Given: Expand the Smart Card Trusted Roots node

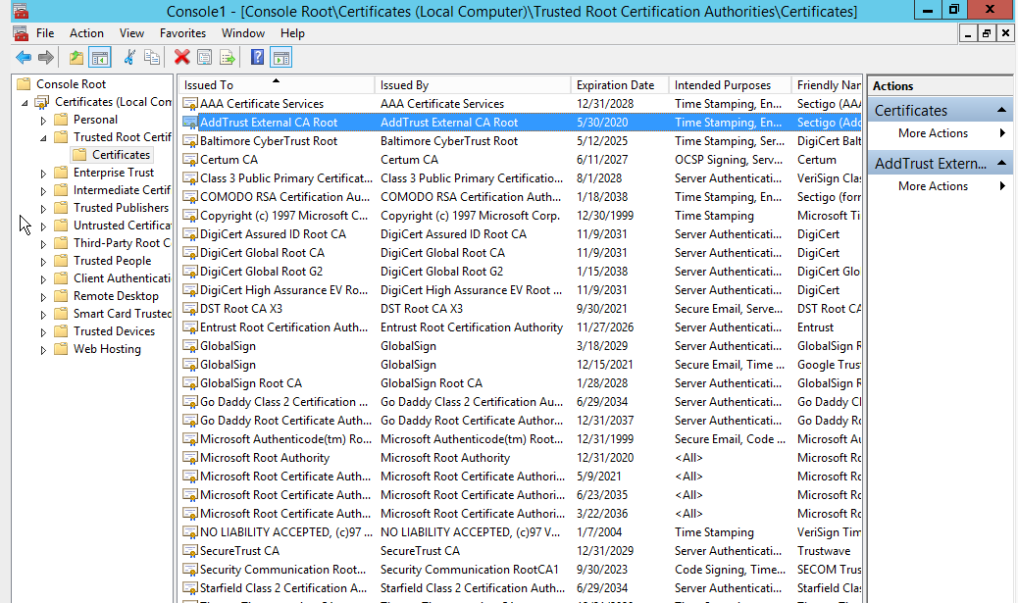Looking at the screenshot, I should click(43, 314).
